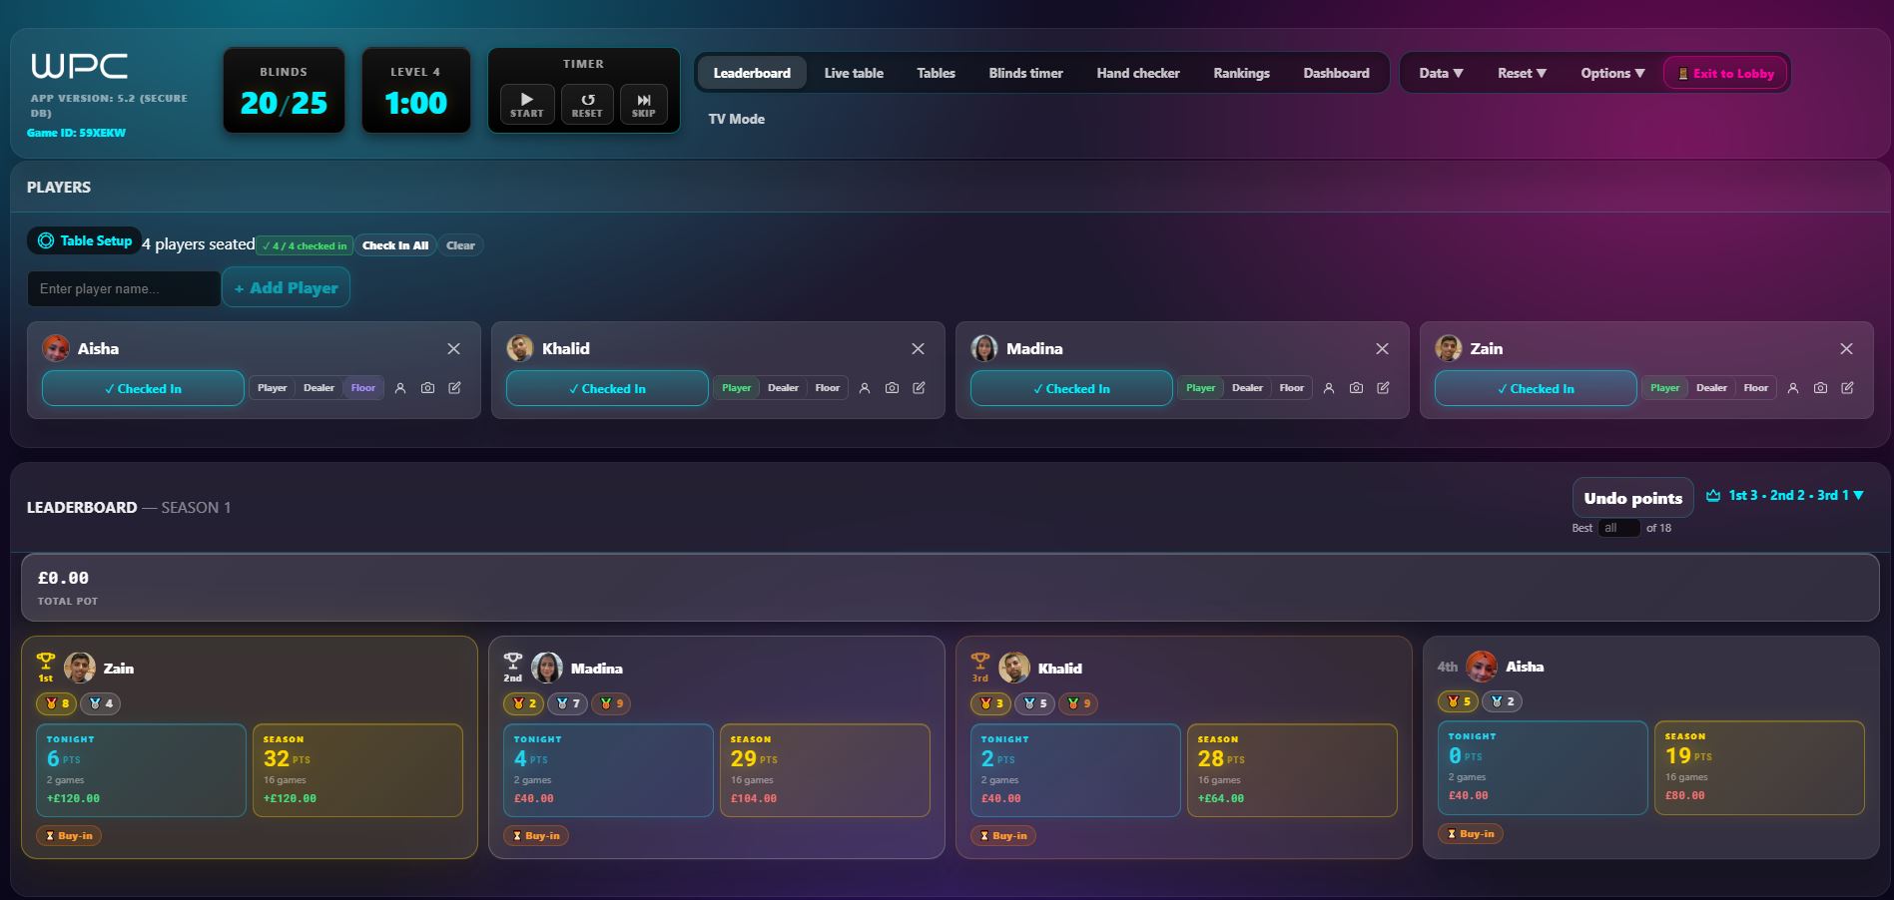Edit Khalid with the pencil icon
The width and height of the screenshot is (1894, 900).
[x=919, y=388]
